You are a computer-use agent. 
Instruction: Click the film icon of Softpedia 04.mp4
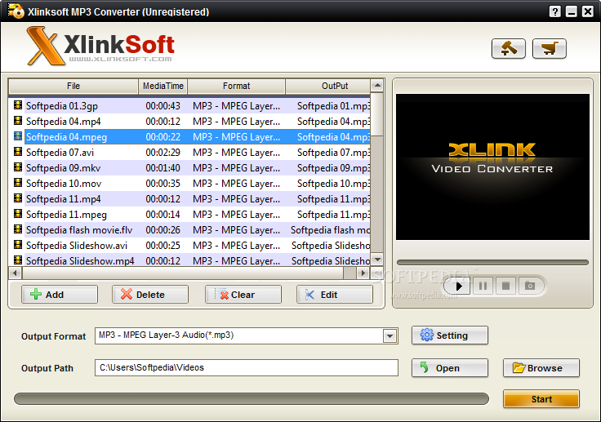pos(18,121)
